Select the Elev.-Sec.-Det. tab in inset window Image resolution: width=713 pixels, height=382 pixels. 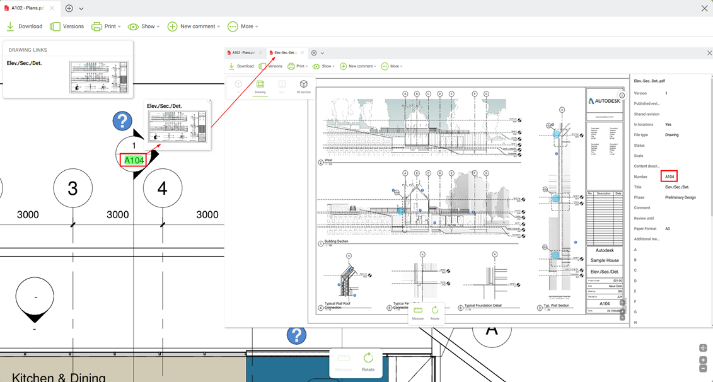pyautogui.click(x=284, y=53)
